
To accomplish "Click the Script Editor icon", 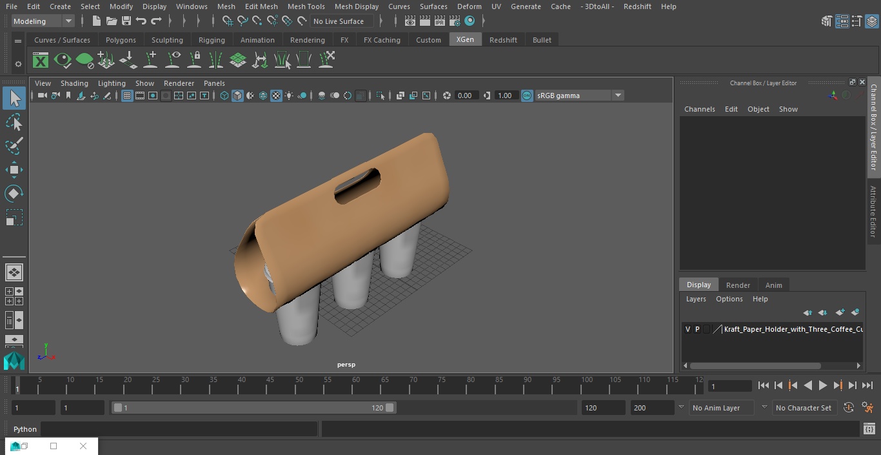I will click(869, 429).
